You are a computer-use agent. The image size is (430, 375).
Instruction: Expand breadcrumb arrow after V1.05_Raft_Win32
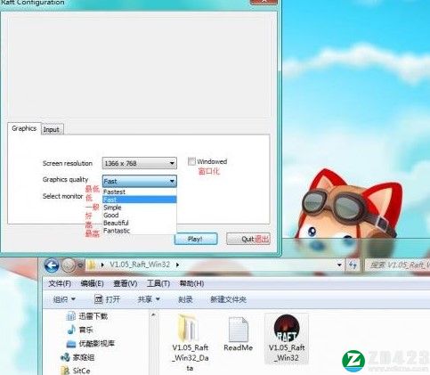click(x=177, y=265)
